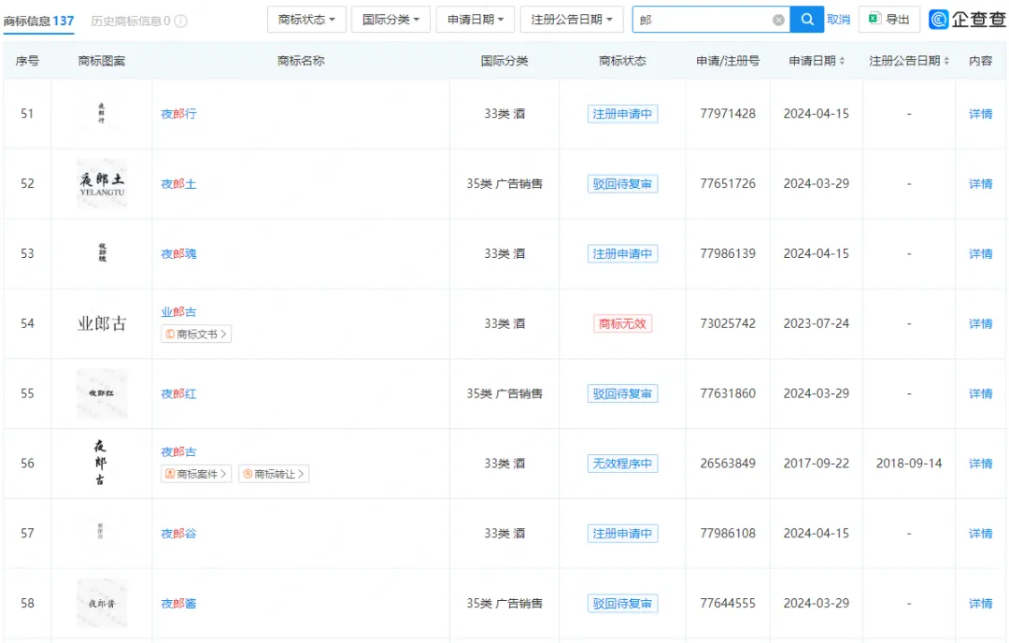
Task: Open the 申请日期 filter dropdown
Action: click(476, 20)
